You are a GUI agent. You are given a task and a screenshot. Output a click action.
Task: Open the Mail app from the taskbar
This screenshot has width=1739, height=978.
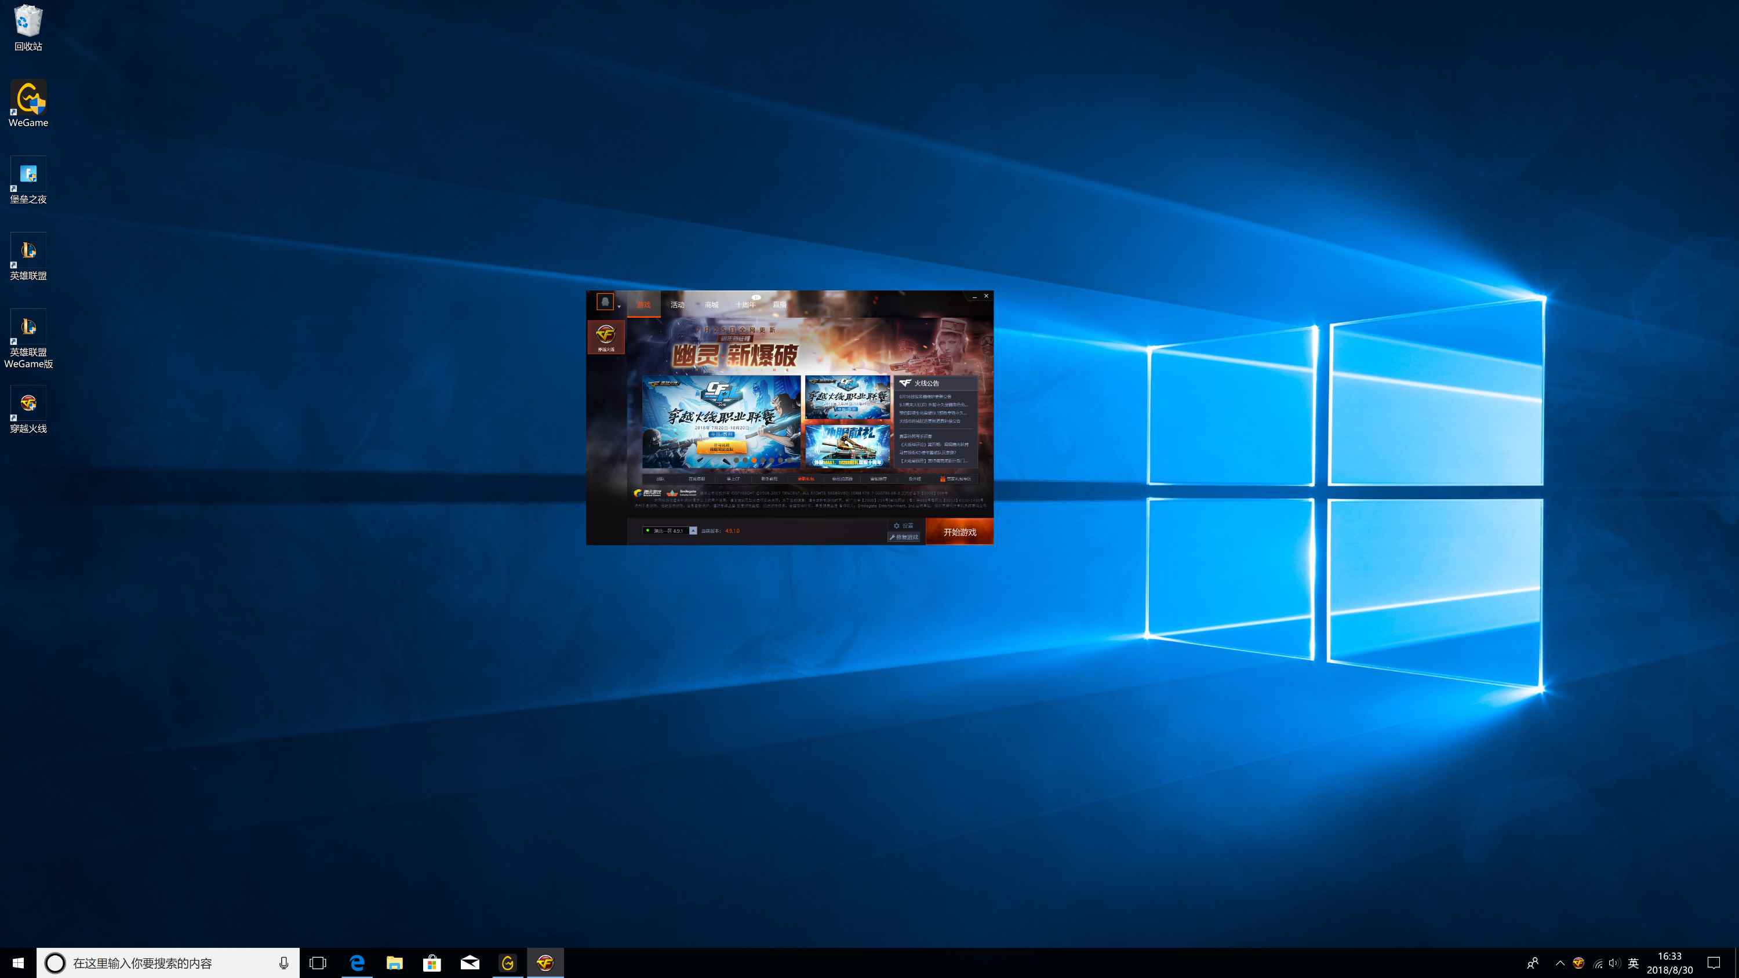(470, 963)
